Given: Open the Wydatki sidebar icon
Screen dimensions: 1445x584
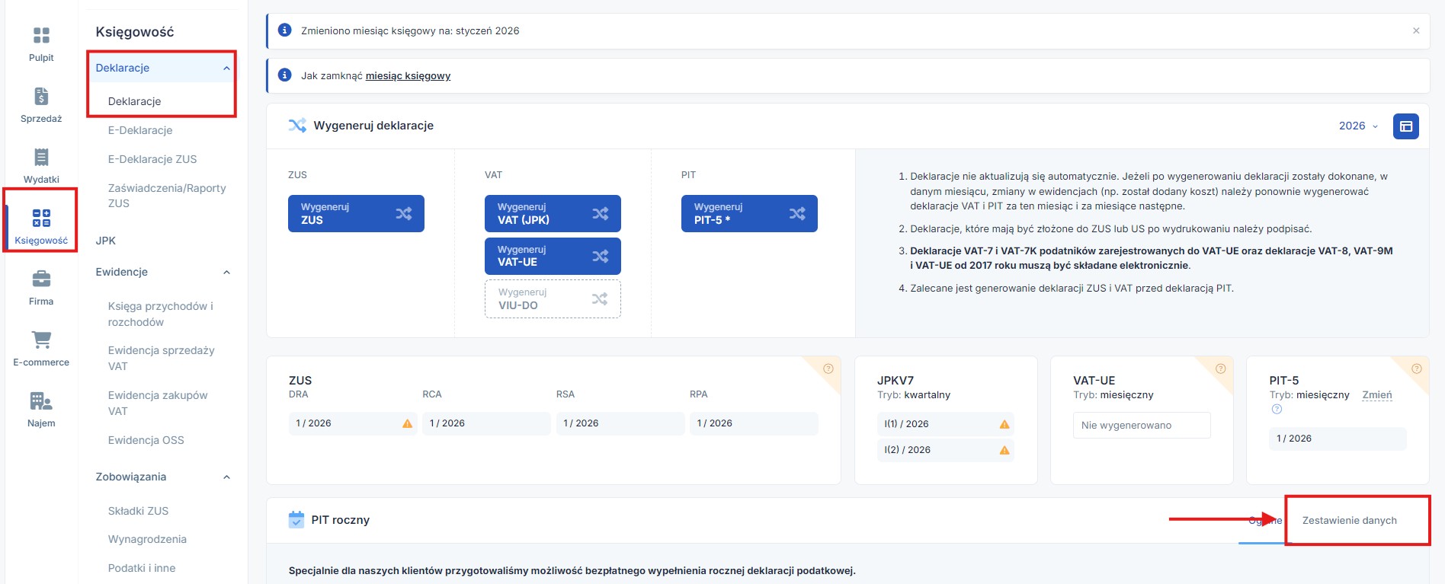Looking at the screenshot, I should pyautogui.click(x=41, y=158).
